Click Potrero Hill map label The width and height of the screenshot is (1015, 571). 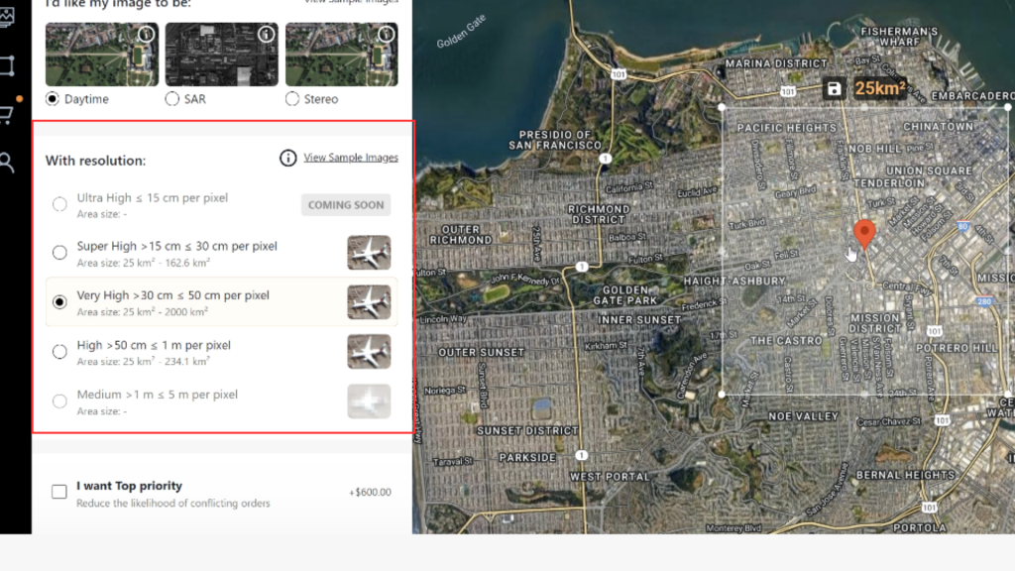[x=958, y=348]
